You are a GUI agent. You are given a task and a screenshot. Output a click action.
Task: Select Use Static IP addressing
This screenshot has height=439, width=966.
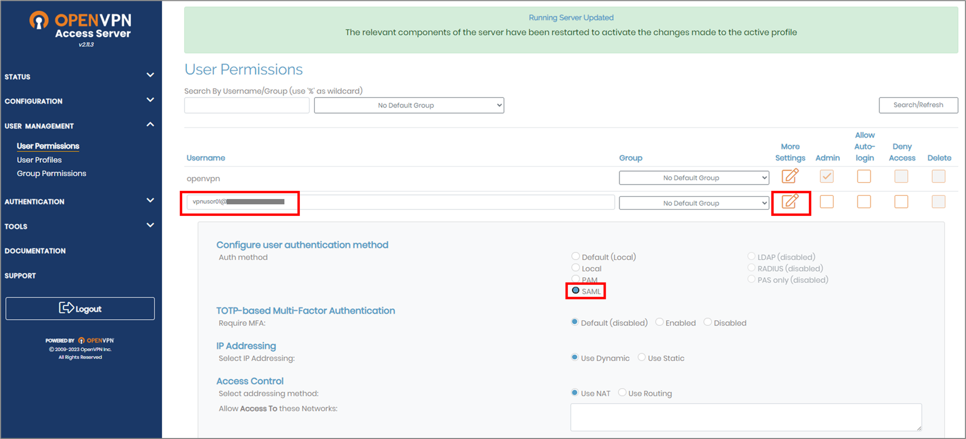(641, 357)
